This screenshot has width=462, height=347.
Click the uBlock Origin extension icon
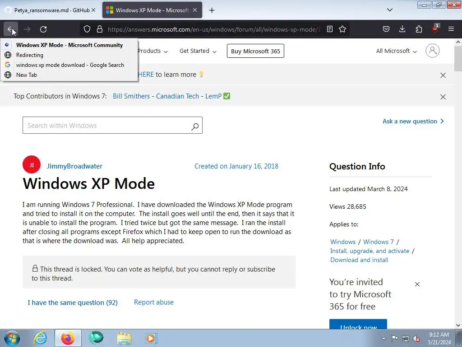(x=435, y=28)
